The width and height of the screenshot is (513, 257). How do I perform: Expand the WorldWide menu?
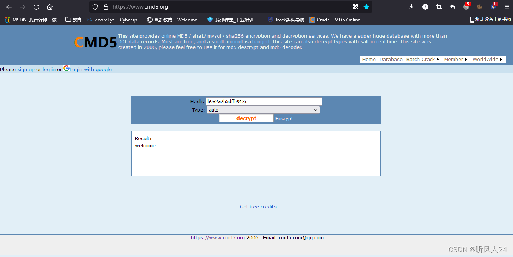click(x=487, y=60)
